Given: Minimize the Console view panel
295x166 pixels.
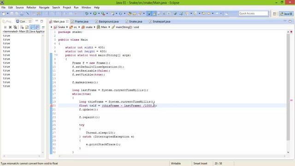Looking at the screenshot, I should coord(37,21).
